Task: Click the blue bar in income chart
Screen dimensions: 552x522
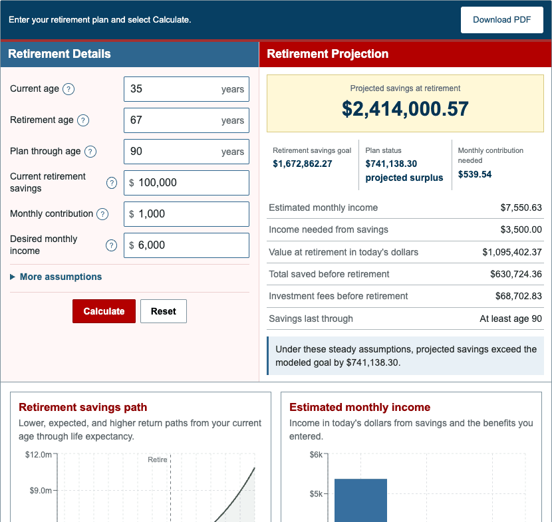Action: tap(360, 500)
